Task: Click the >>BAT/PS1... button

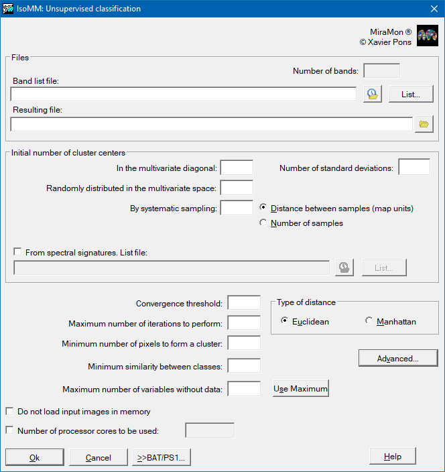Action: point(162,457)
